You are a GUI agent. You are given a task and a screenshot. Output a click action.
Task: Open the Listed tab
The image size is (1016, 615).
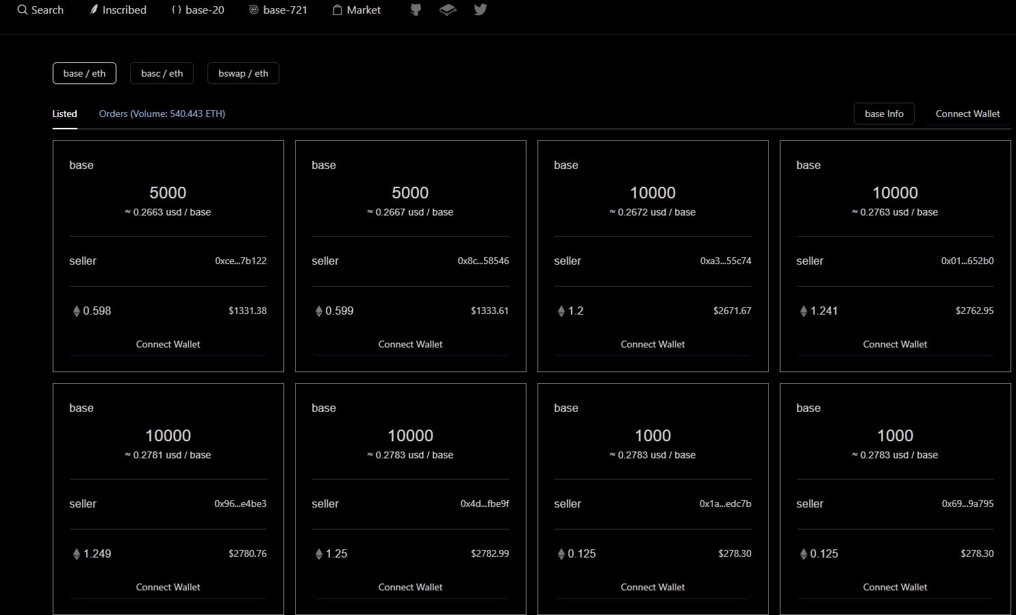coord(64,114)
